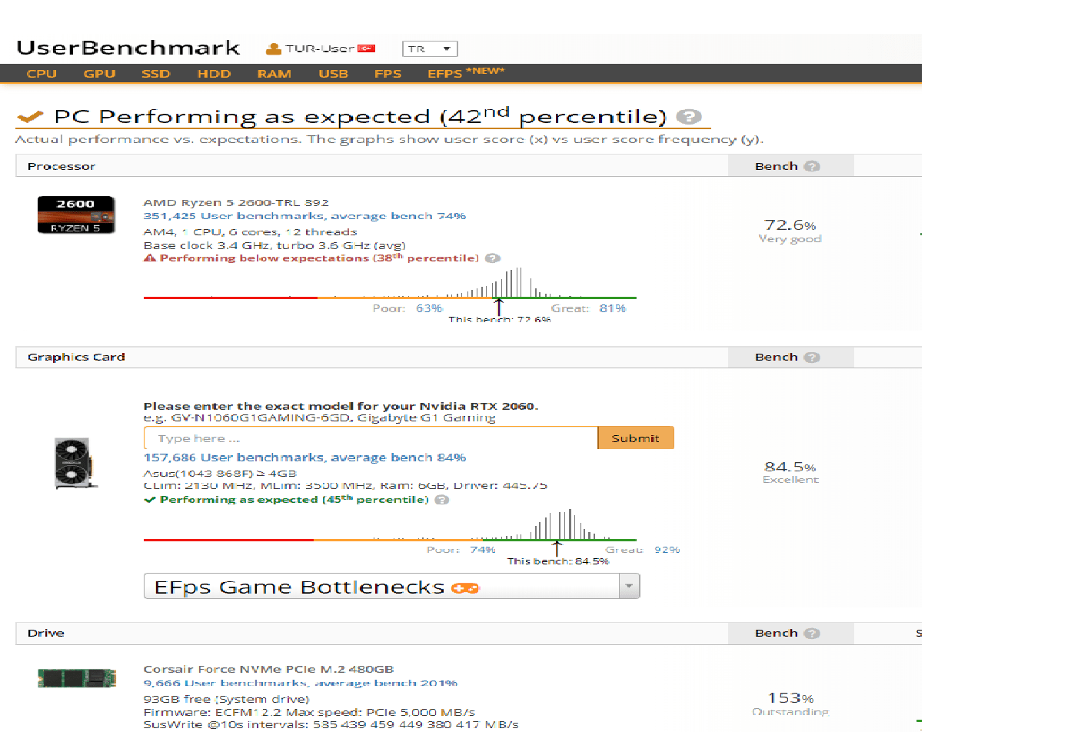Screen dimensions: 1091x732
Task: Click the orange checkmark beside PC Performing
Action: (x=30, y=117)
